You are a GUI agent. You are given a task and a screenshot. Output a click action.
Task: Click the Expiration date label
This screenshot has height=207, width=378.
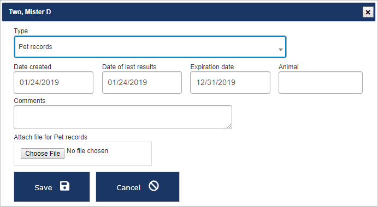coord(212,67)
